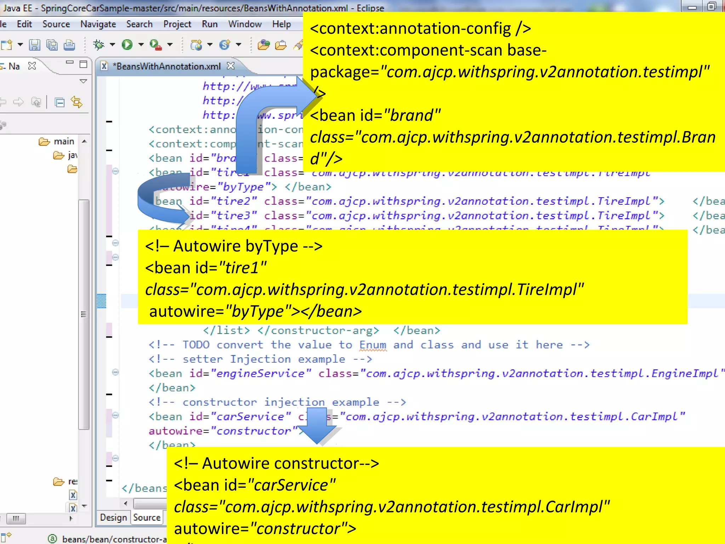Close the Navigator view tab

click(x=32, y=66)
